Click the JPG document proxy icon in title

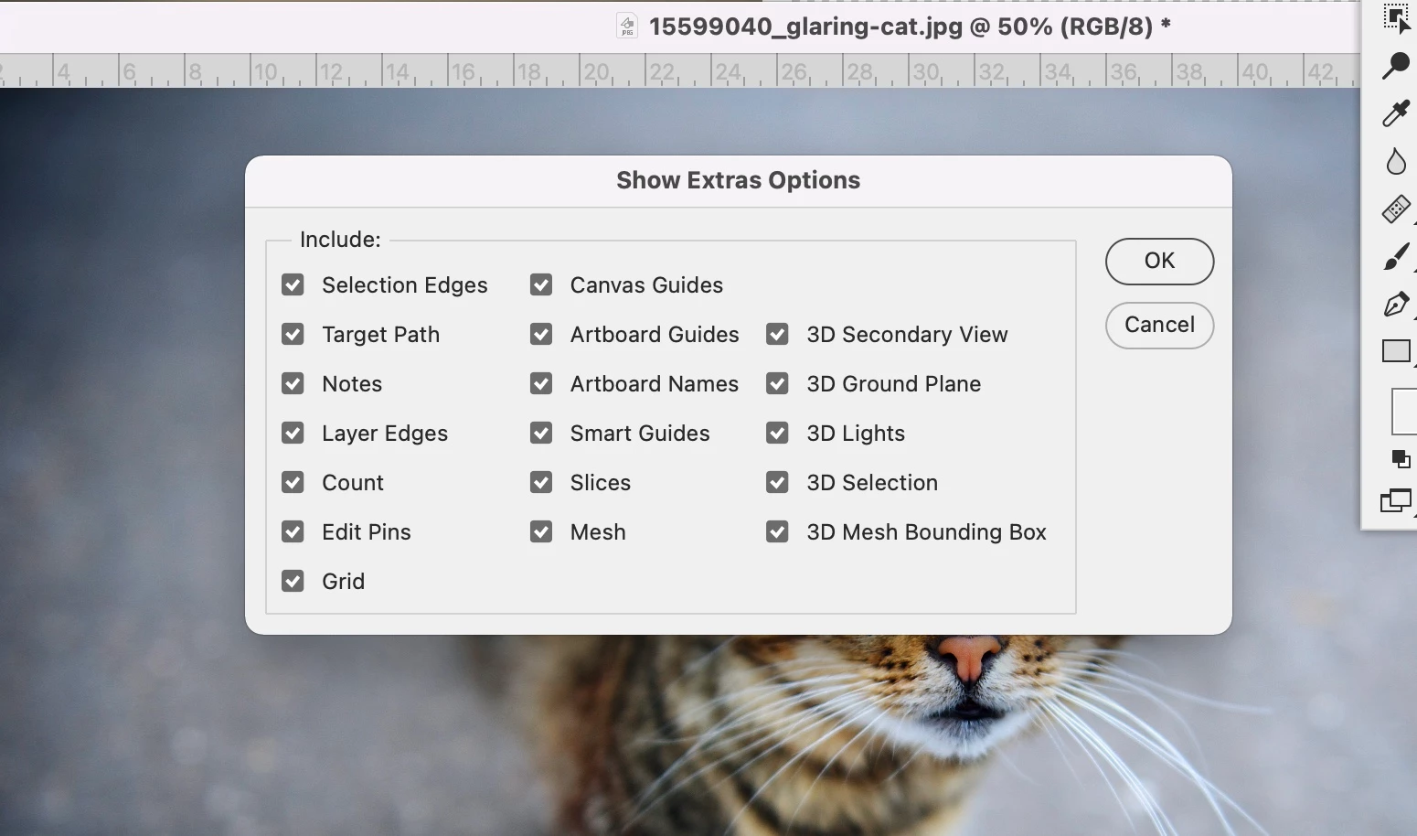point(627,26)
